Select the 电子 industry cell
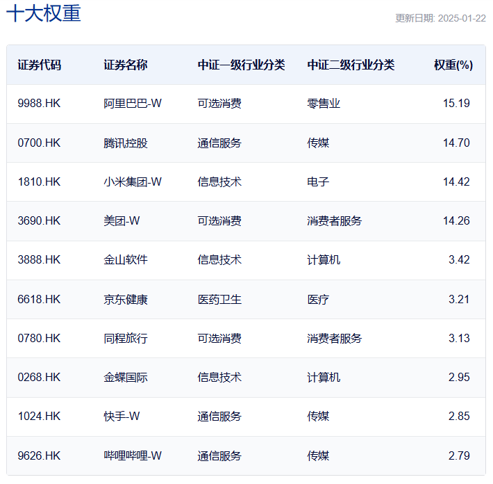This screenshot has width=493, height=484. pos(318,181)
